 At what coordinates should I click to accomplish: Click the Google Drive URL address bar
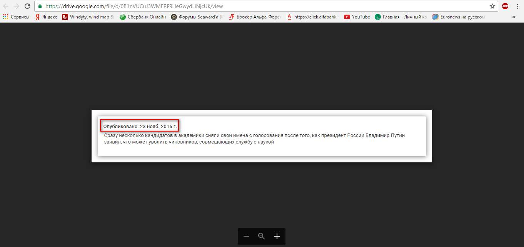[231, 7]
